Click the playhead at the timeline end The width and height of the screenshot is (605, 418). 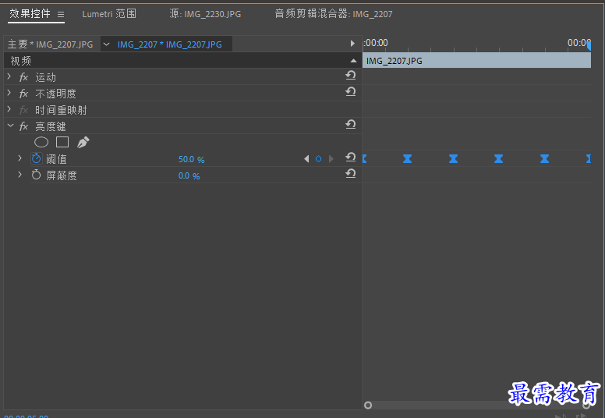[589, 45]
